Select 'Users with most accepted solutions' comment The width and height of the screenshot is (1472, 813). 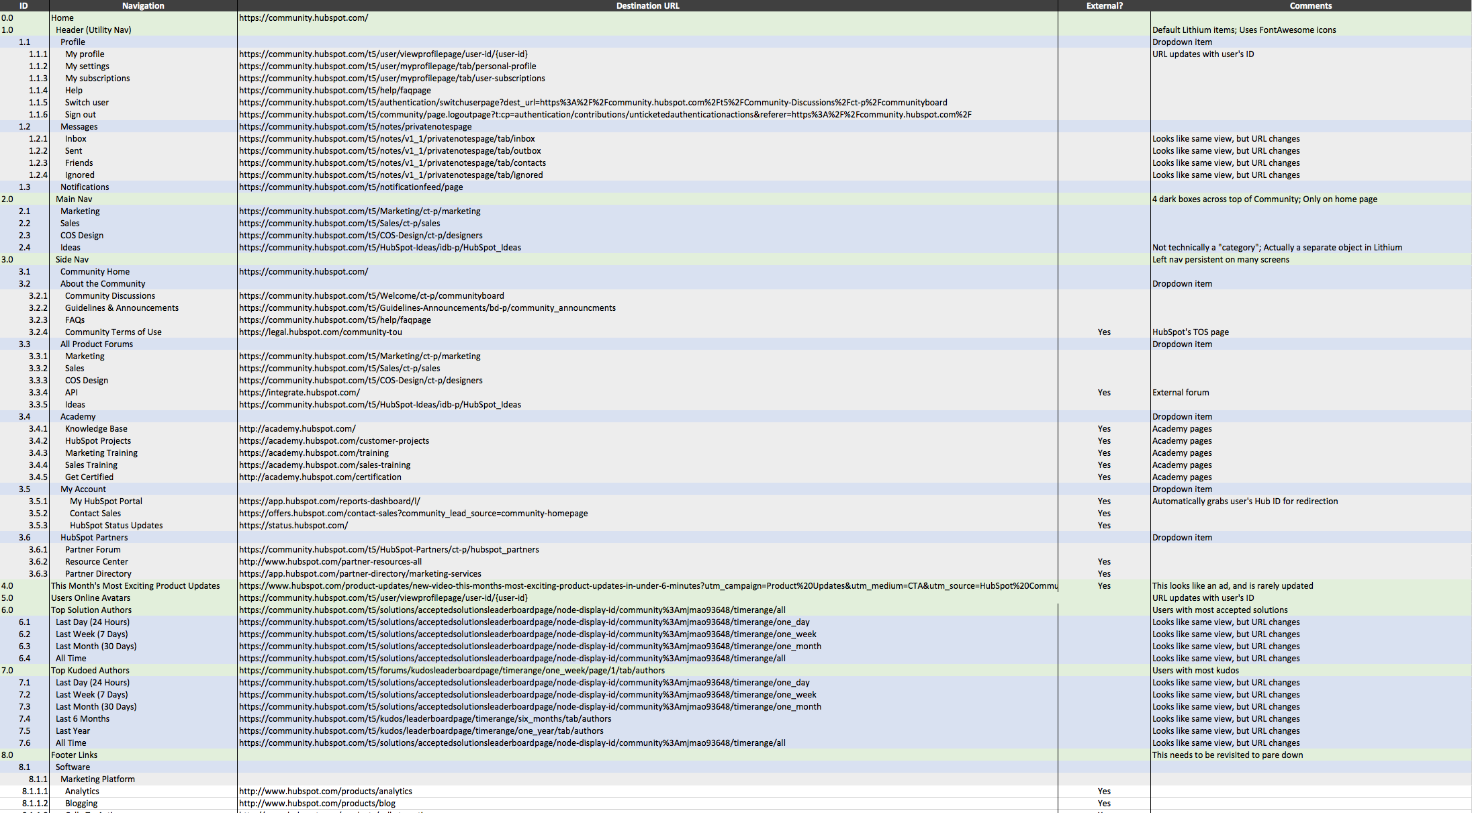coord(1220,610)
